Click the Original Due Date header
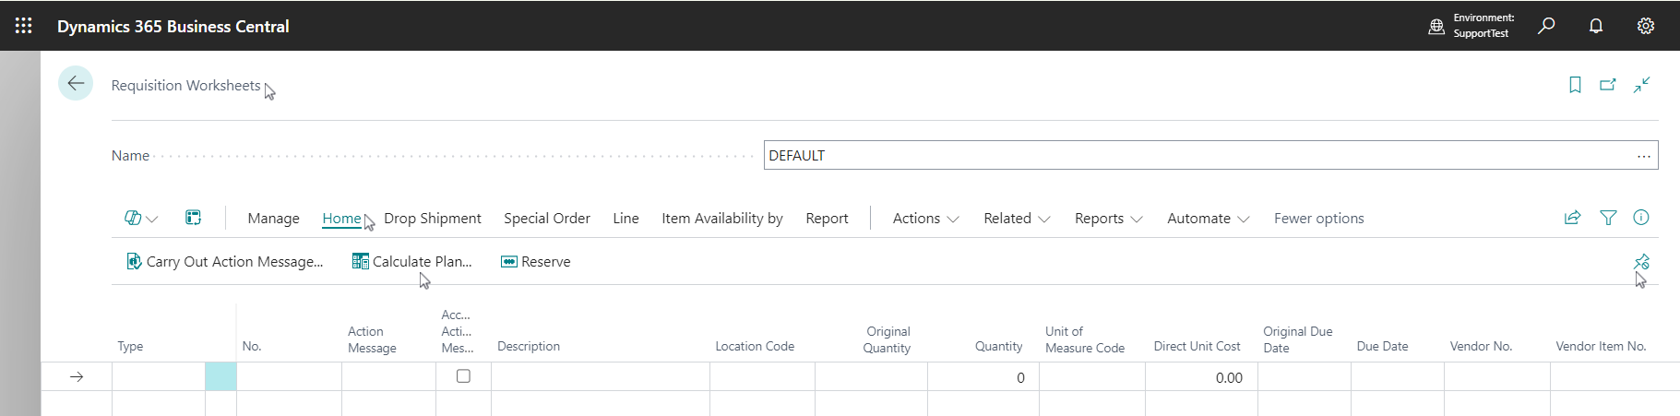 [1297, 339]
